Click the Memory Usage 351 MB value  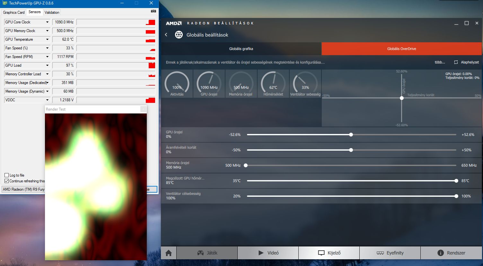[63, 83]
